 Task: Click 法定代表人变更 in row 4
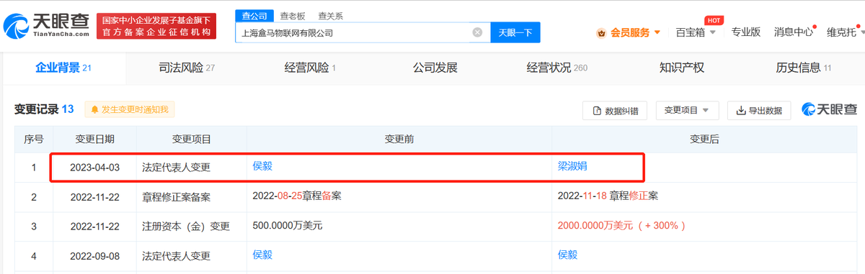175,255
